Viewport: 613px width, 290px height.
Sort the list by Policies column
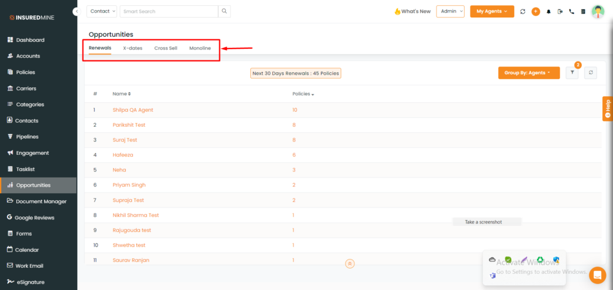[x=303, y=94]
